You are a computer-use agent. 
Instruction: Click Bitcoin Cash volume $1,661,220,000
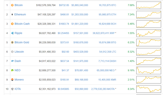click(80, 24)
